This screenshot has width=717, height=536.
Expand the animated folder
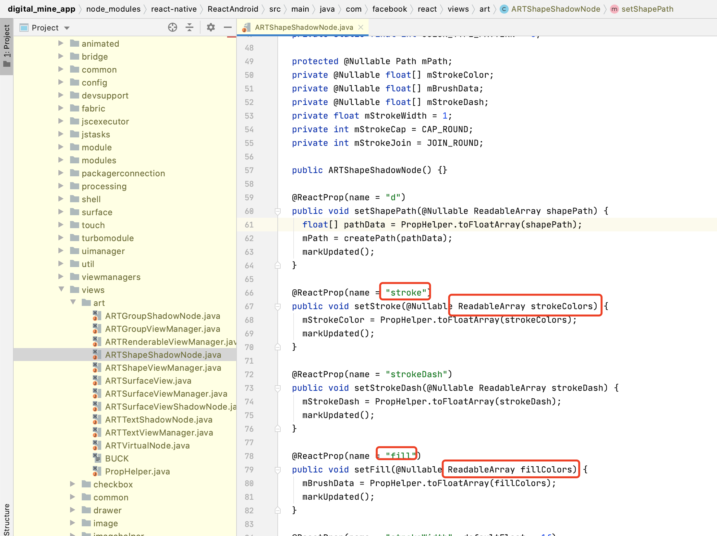(61, 43)
